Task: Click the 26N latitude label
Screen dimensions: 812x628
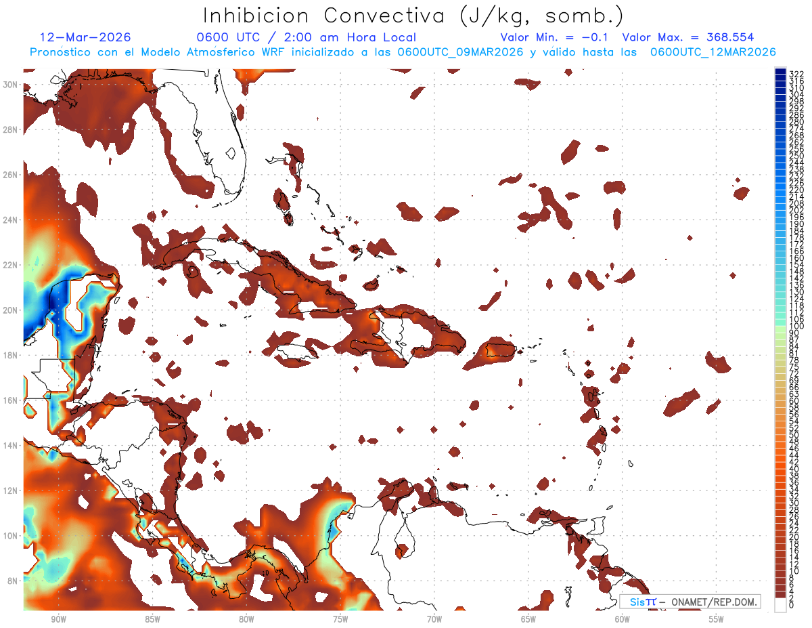Action: (x=10, y=174)
